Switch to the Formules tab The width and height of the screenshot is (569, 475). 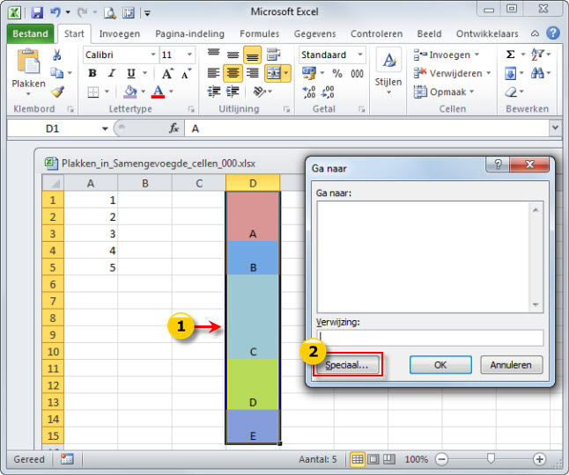click(260, 33)
